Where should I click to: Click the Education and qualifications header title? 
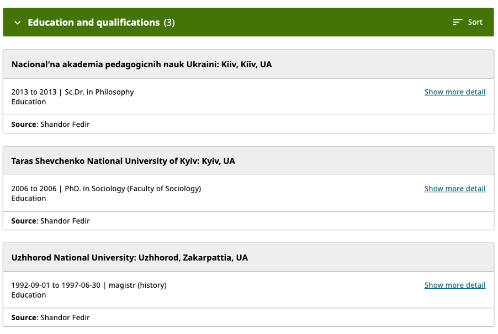point(93,23)
